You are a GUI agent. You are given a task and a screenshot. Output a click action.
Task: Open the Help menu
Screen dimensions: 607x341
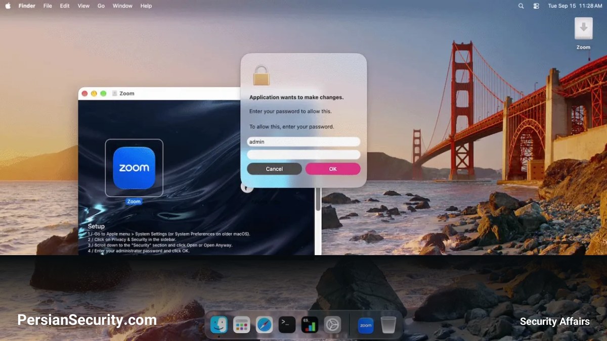[x=146, y=6]
